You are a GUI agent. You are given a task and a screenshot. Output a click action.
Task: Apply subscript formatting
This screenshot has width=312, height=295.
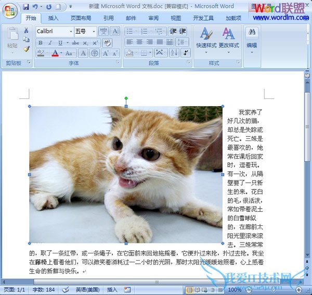coord(86,43)
